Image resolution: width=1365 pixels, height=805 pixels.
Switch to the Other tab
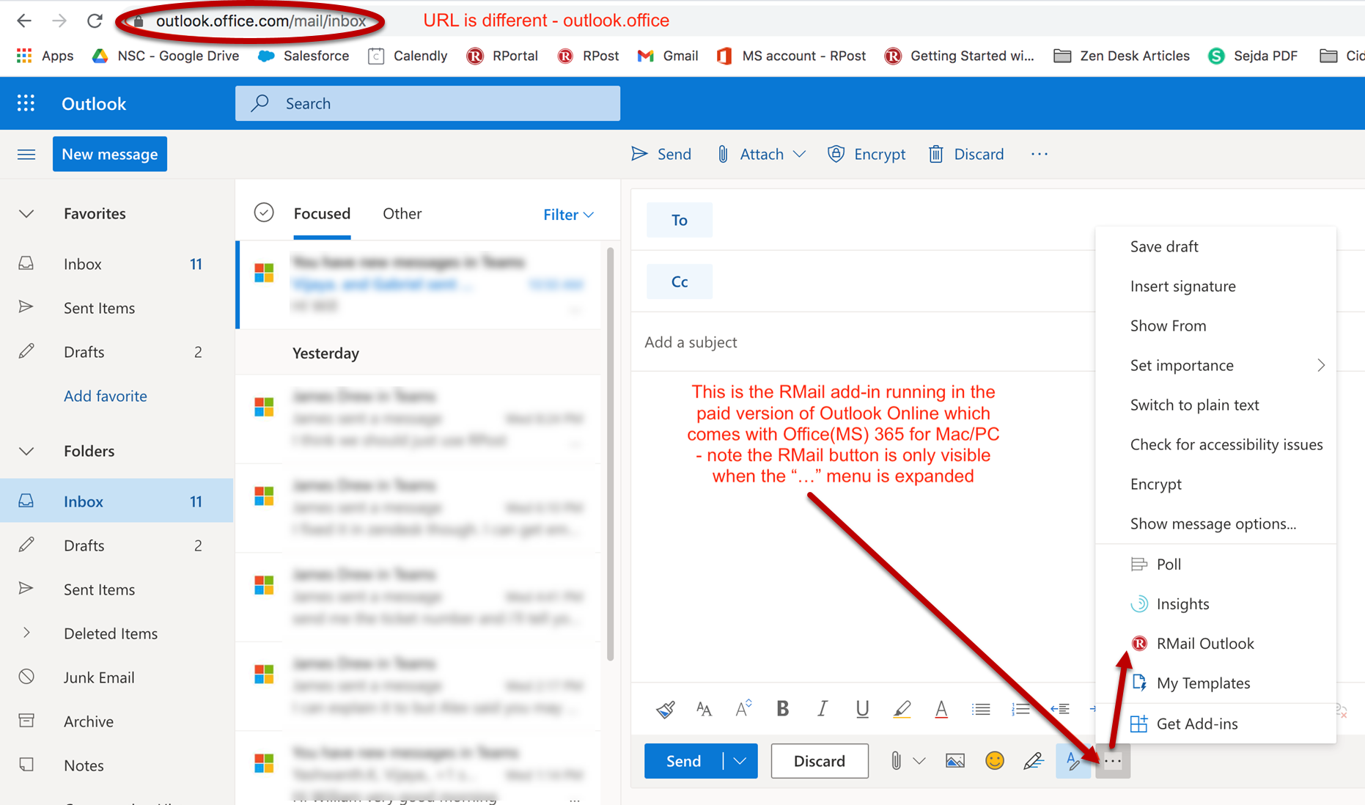click(402, 213)
